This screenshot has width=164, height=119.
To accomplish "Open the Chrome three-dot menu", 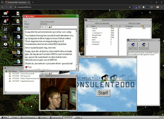I will click(x=162, y=7).
